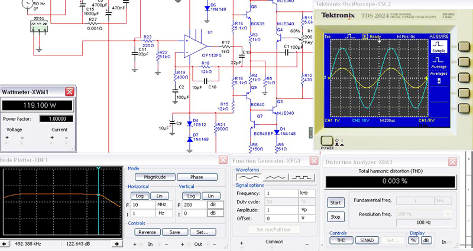Select the SINAD control mode
The width and height of the screenshot is (473, 251).
(366, 240)
